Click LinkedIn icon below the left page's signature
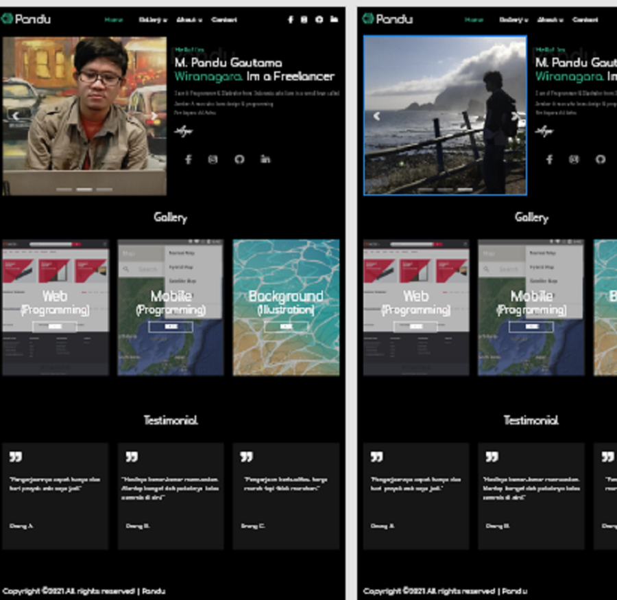 point(265,159)
